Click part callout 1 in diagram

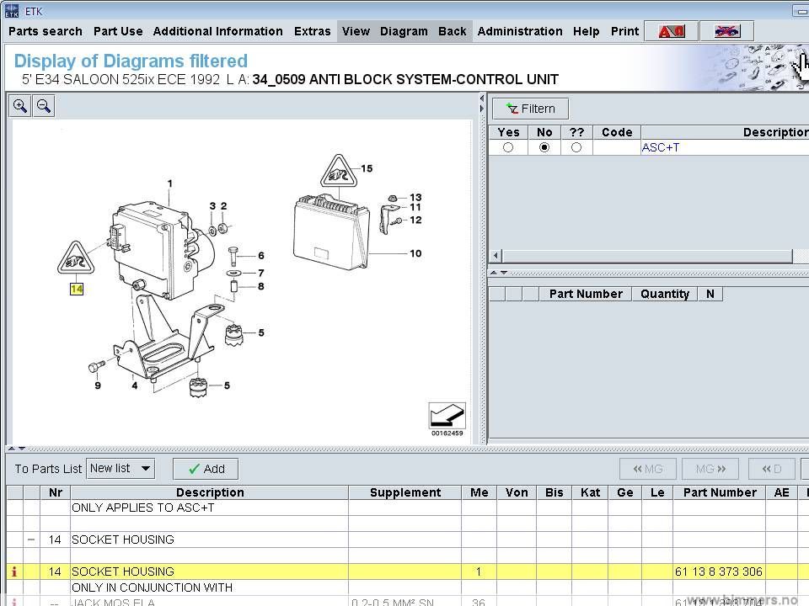tap(169, 183)
